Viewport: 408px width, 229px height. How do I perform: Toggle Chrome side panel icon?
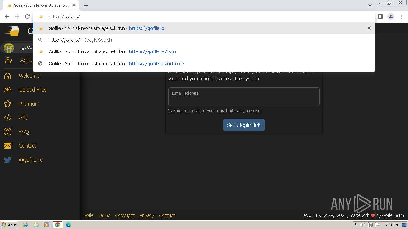tap(381, 17)
